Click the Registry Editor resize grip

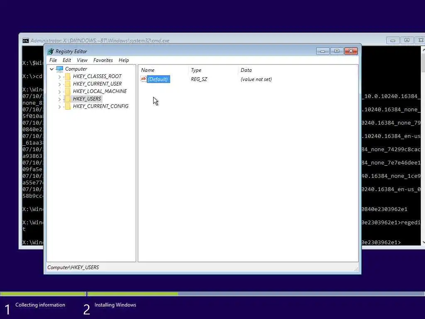pyautogui.click(x=356, y=269)
